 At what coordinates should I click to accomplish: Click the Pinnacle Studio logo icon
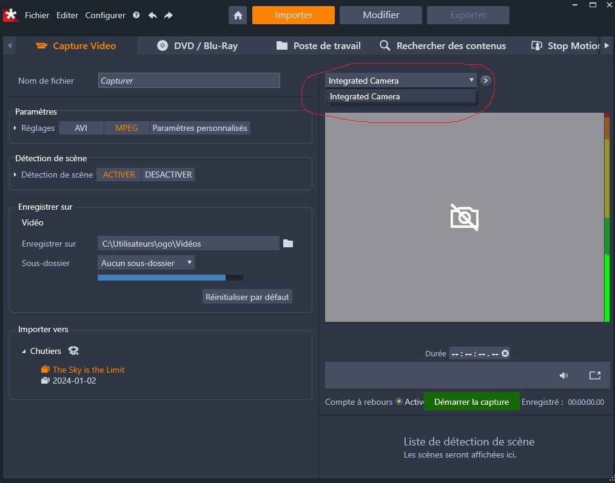[10, 15]
